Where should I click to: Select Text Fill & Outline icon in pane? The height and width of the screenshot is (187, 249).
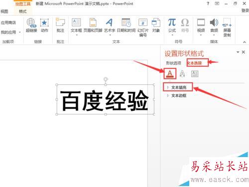[170, 74]
